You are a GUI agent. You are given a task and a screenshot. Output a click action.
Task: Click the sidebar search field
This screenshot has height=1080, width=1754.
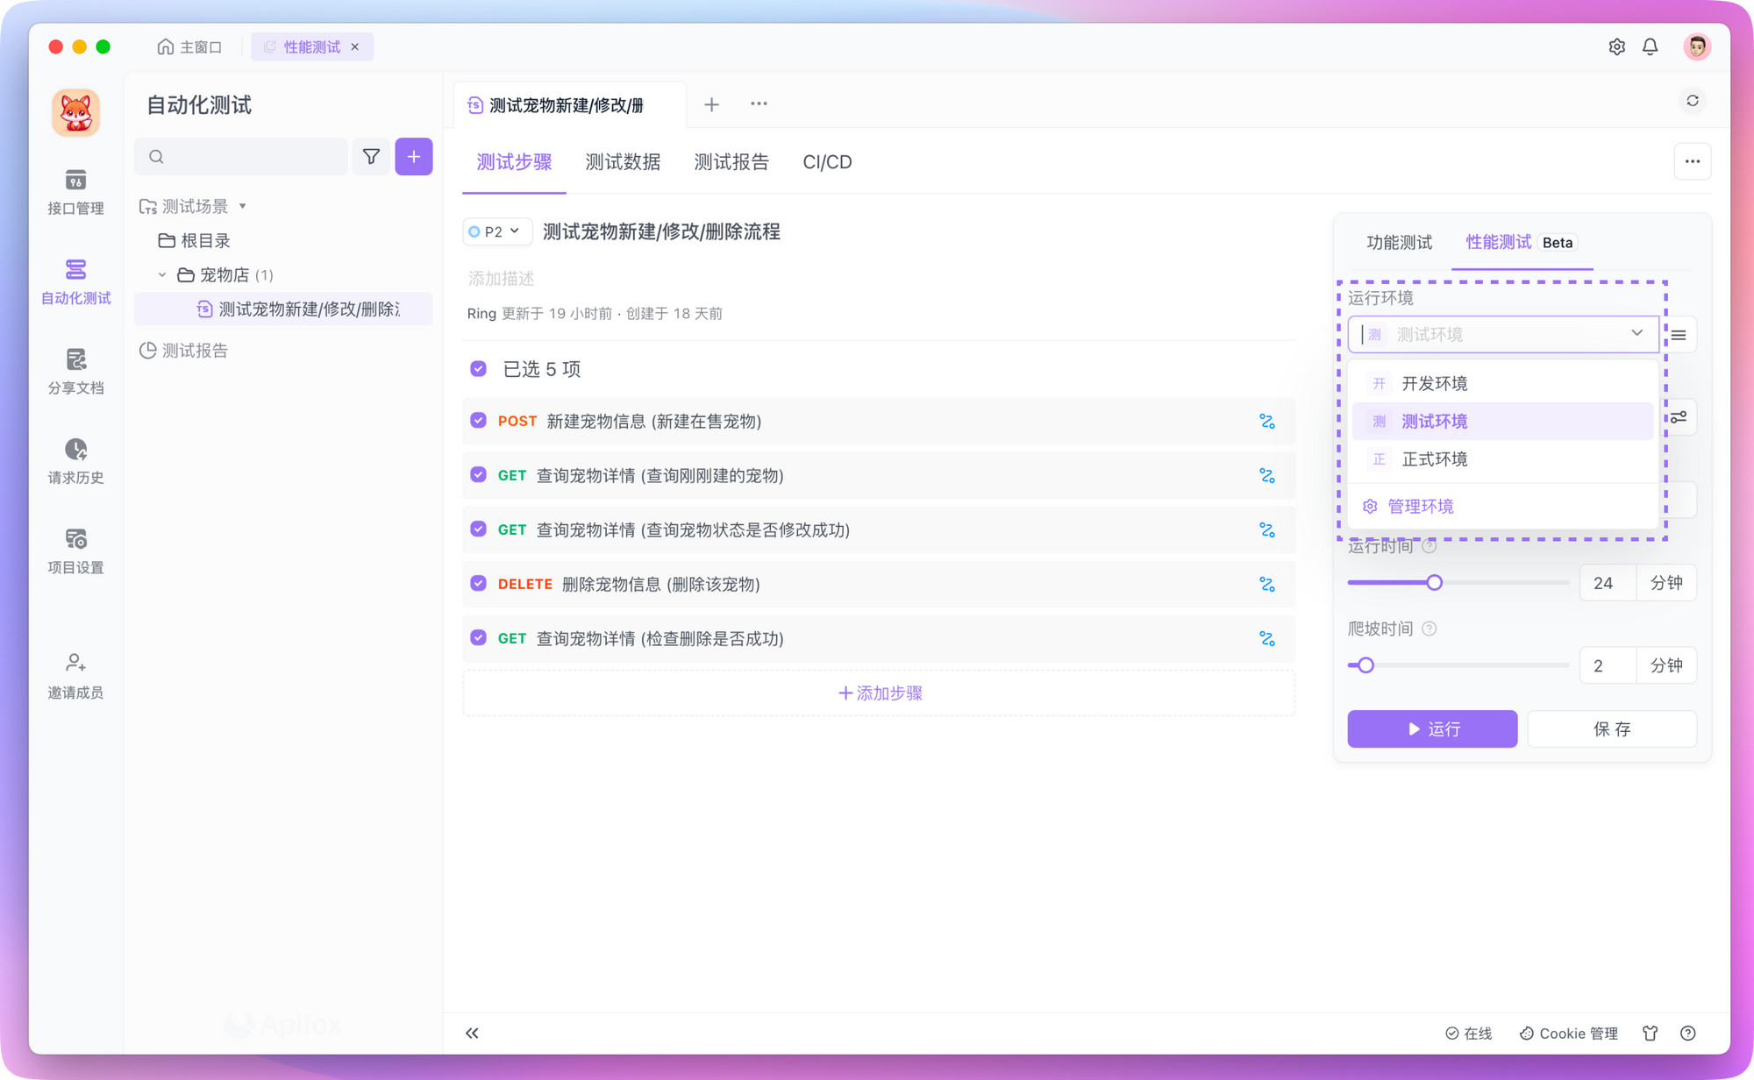pyautogui.click(x=241, y=157)
